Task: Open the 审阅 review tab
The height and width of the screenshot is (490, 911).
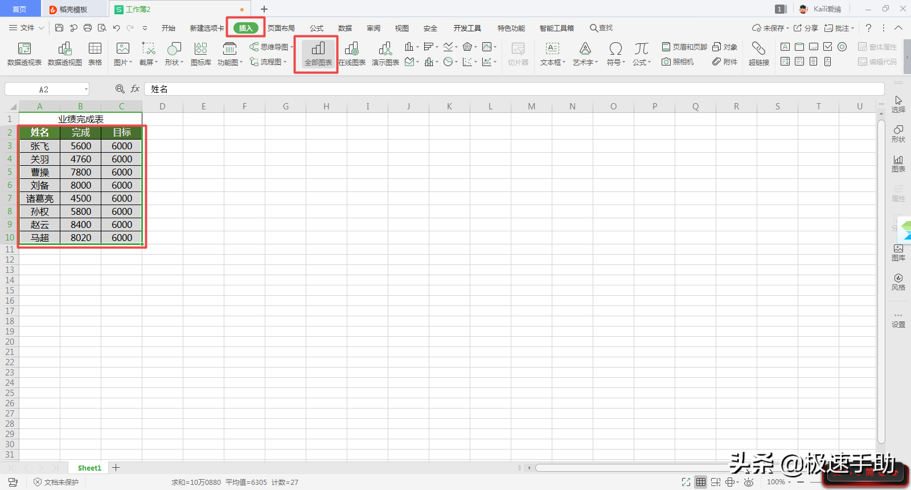Action: coord(374,28)
